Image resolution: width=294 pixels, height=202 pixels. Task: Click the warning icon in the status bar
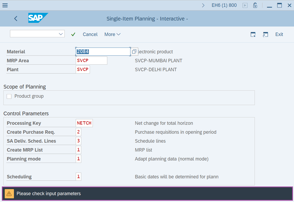point(9,194)
